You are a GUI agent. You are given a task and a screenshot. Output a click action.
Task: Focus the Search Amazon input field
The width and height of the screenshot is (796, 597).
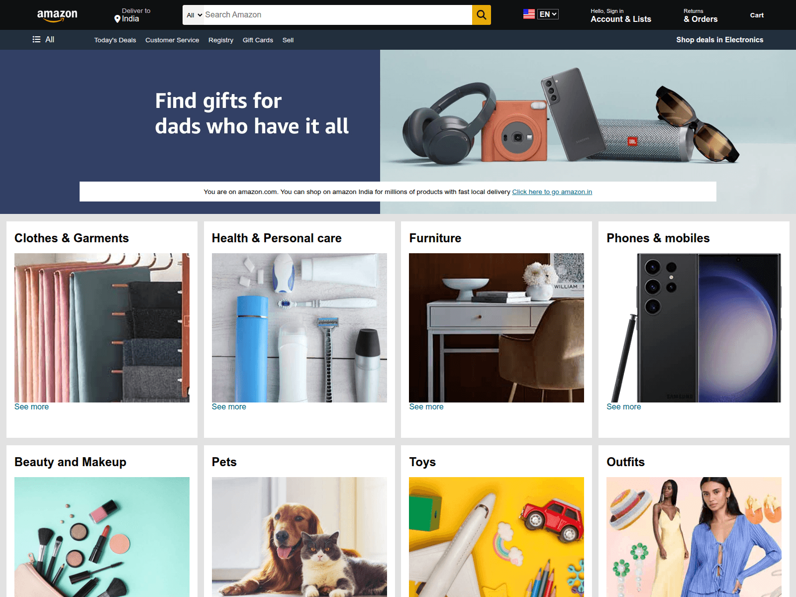click(337, 15)
